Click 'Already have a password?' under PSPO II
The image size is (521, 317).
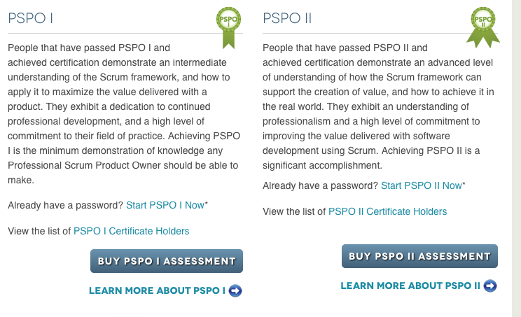click(320, 185)
